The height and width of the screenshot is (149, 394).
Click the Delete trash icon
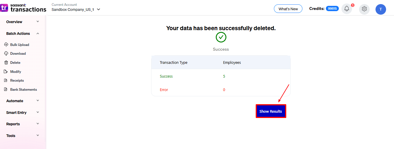pos(6,63)
